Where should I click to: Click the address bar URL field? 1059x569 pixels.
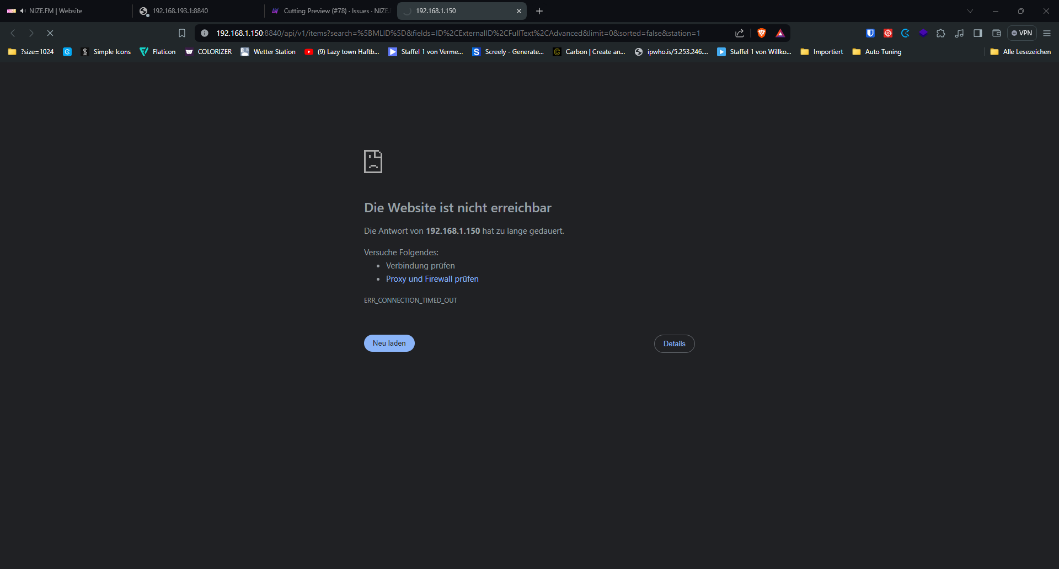tap(458, 33)
